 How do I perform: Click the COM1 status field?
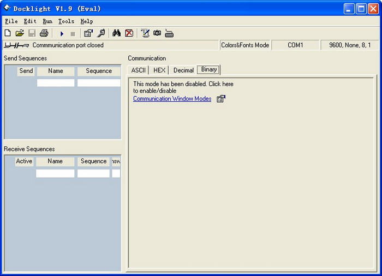[295, 45]
